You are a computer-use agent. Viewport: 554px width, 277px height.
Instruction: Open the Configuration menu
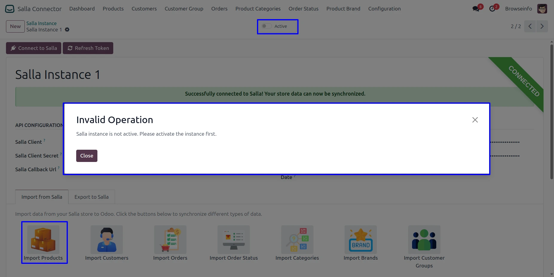pos(384,9)
